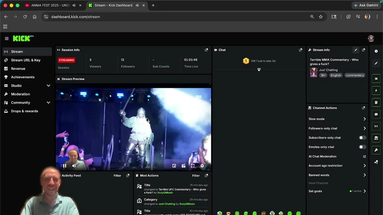This screenshot has height=215, width=383.
Task: Open the hamburger navigation menu
Action: [7, 39]
